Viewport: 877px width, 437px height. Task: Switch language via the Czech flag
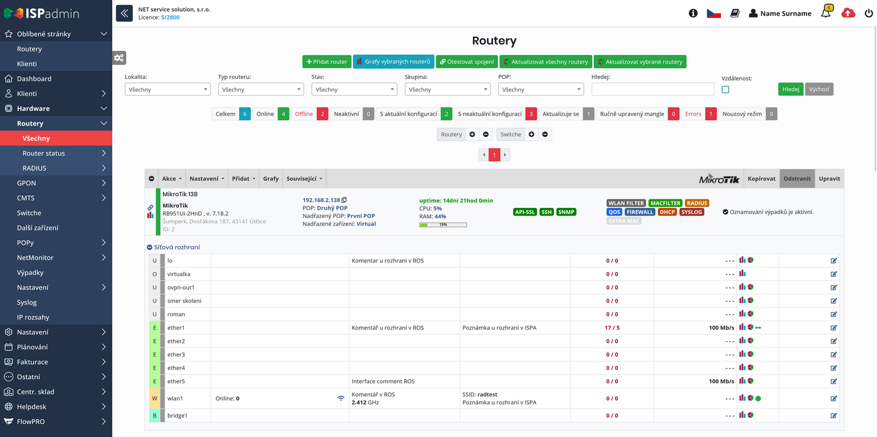(713, 13)
